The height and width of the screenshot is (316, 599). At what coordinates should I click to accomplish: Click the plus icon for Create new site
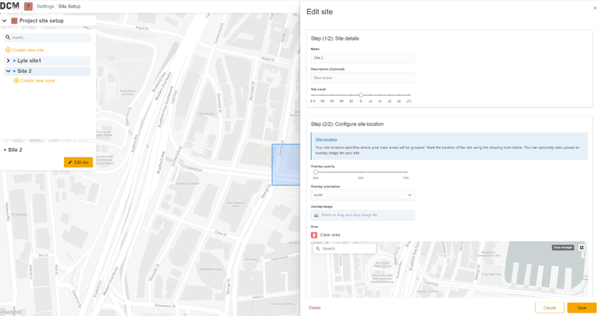click(x=8, y=50)
